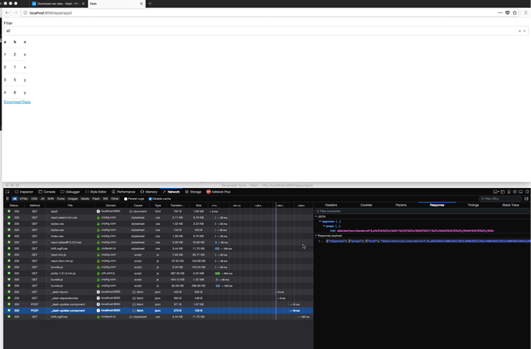Image resolution: width=531 pixels, height=349 pixels.
Task: Switch to the Console panel
Action: (x=47, y=192)
